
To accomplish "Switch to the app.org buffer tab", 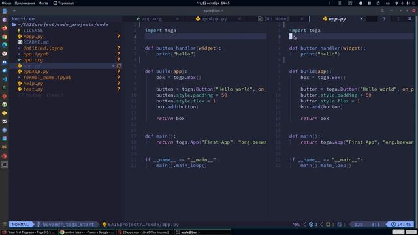I will point(152,19).
